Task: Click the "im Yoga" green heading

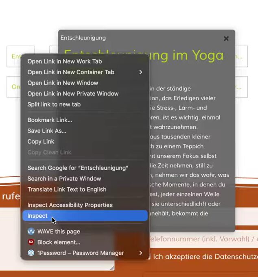Action: point(198,55)
